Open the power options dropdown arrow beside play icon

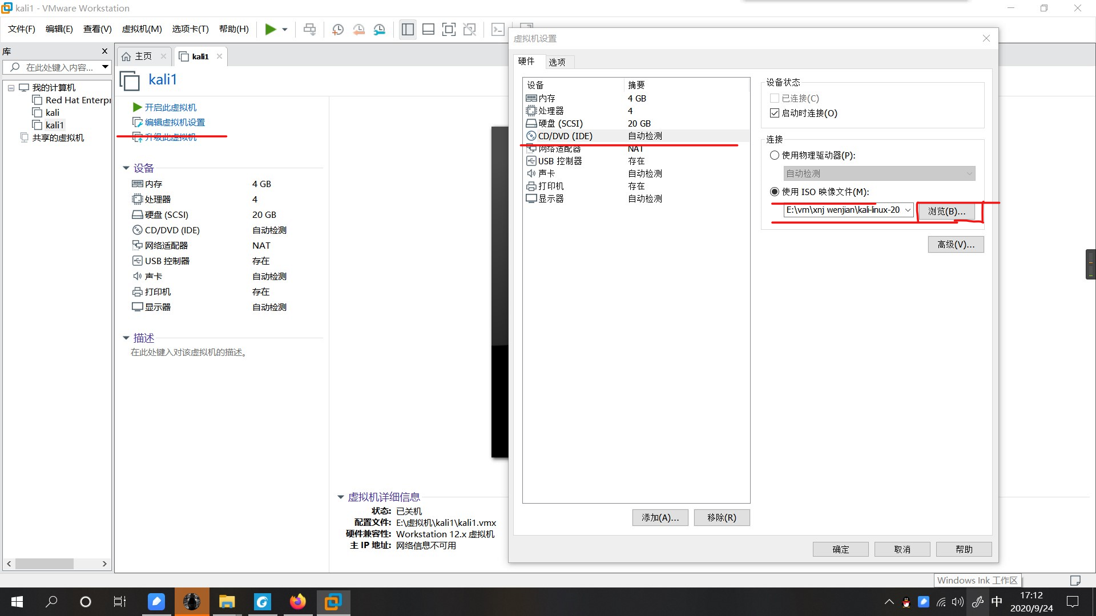285,30
